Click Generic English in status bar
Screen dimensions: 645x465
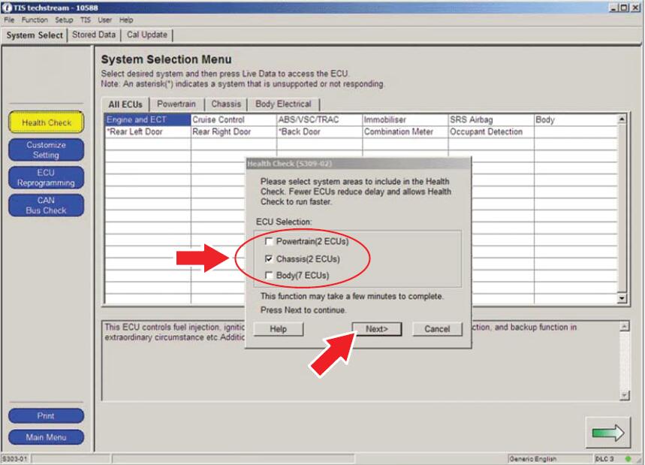[532, 458]
